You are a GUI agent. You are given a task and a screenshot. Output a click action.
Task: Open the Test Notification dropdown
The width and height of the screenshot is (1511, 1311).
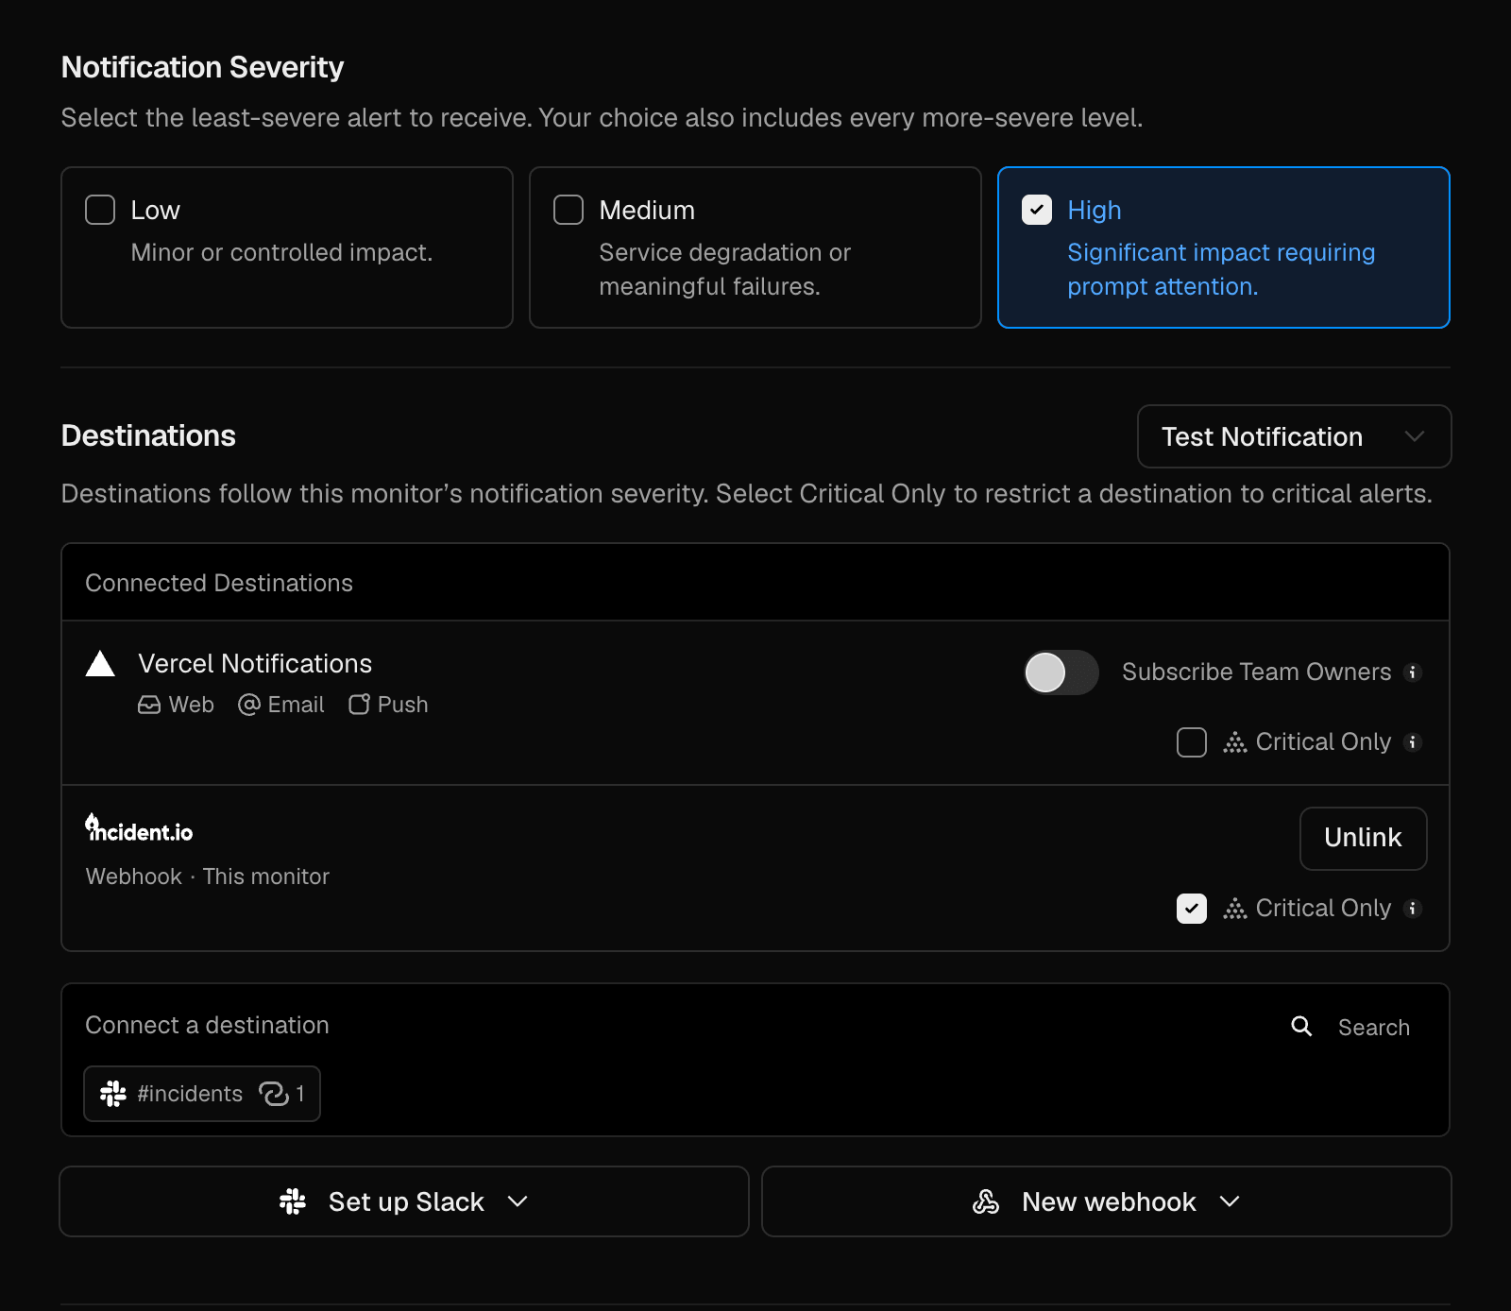tap(1294, 436)
